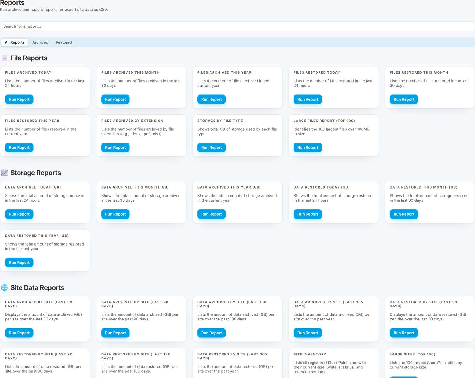Run the Storage By File Type report
Screen dimensions: 475x378
[x=212, y=148]
